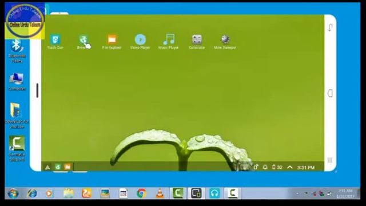This screenshot has height=206, width=366.
Task: Open the Calculator app on the phone desktop
Action: (x=197, y=42)
